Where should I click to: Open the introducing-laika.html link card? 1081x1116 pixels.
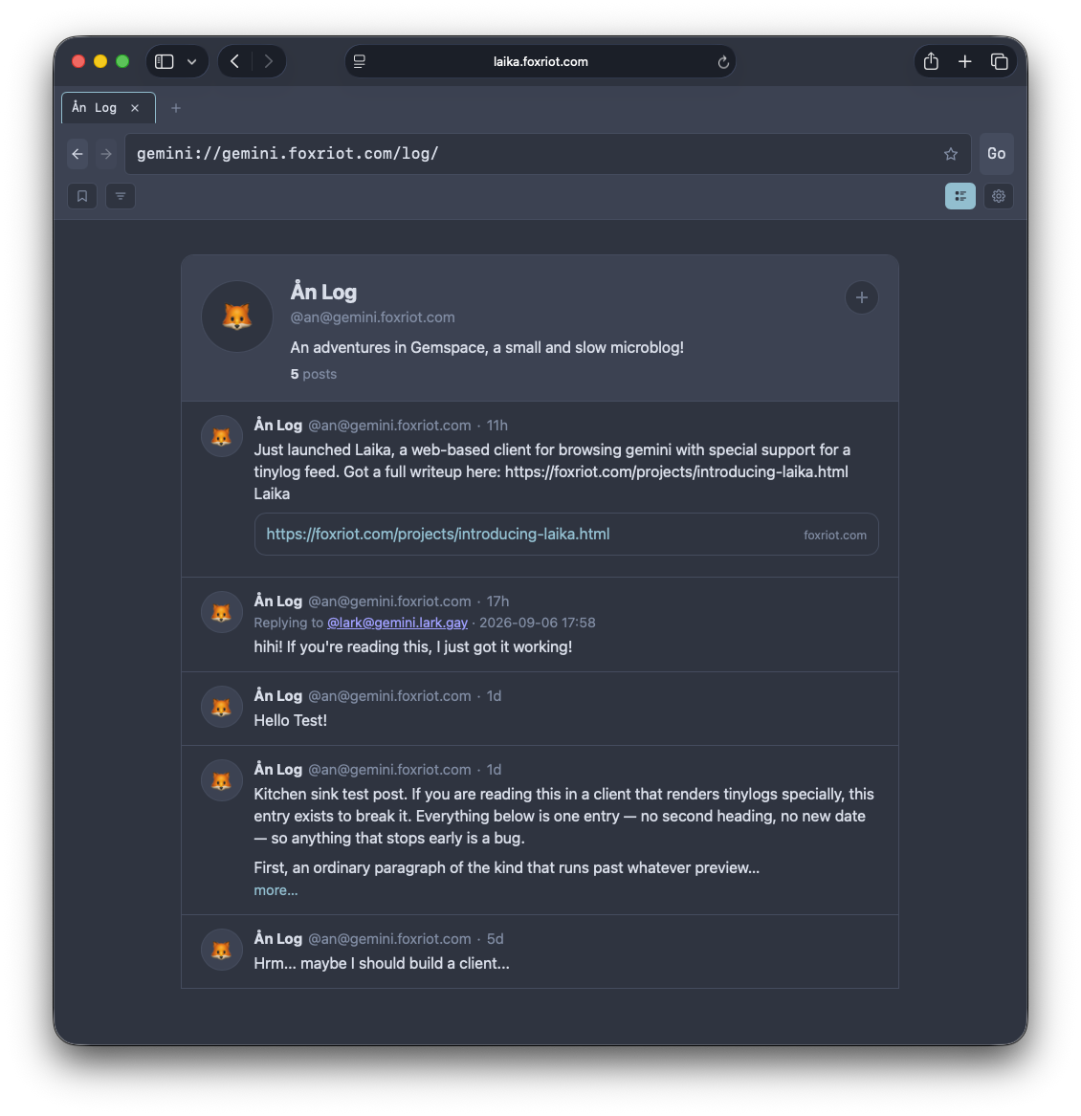click(x=566, y=535)
